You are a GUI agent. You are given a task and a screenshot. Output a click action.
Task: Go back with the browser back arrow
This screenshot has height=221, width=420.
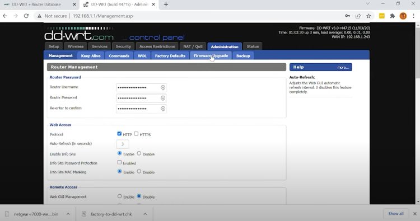tap(5, 16)
